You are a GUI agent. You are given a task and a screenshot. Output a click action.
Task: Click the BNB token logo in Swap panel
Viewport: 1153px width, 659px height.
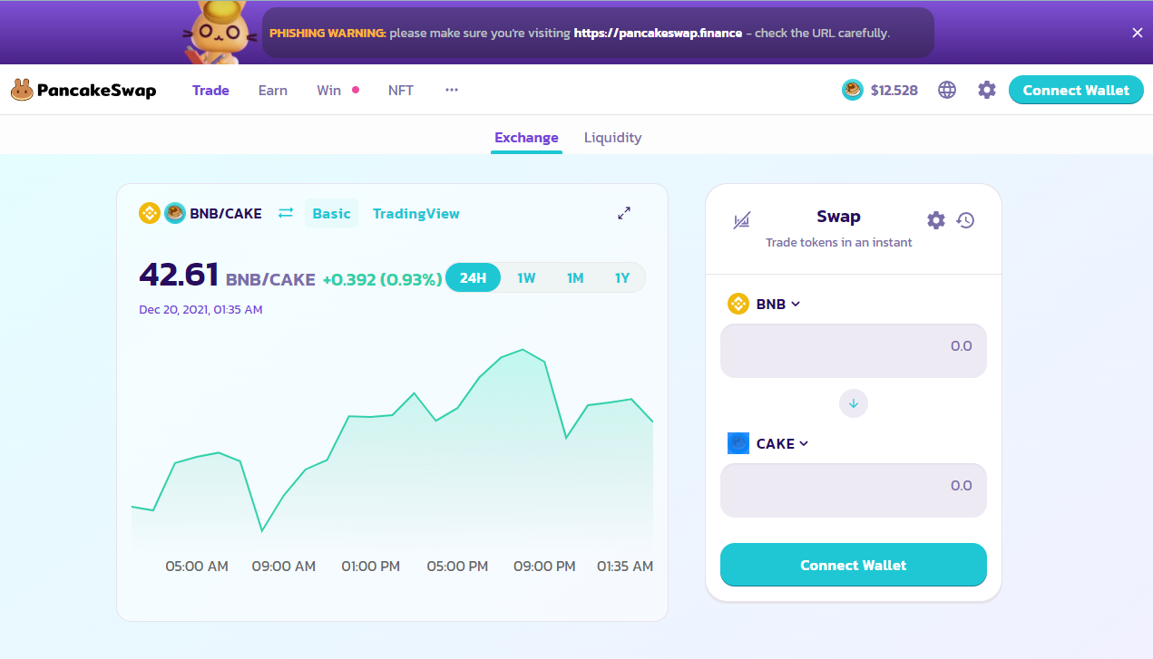738,304
